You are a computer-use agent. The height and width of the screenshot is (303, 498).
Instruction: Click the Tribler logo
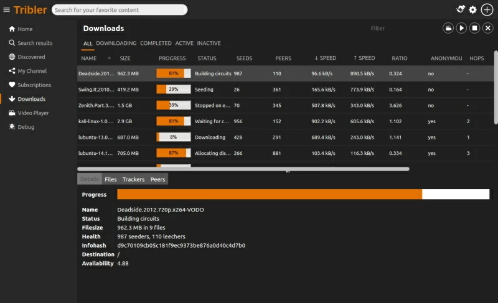pyautogui.click(x=30, y=10)
